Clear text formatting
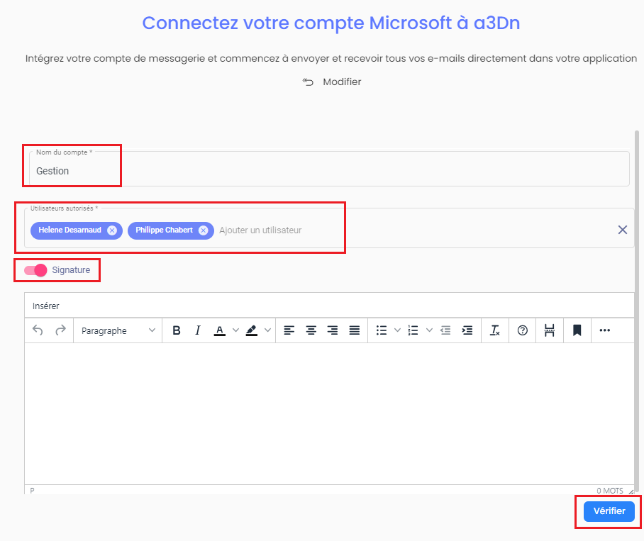This screenshot has width=644, height=541. point(495,330)
